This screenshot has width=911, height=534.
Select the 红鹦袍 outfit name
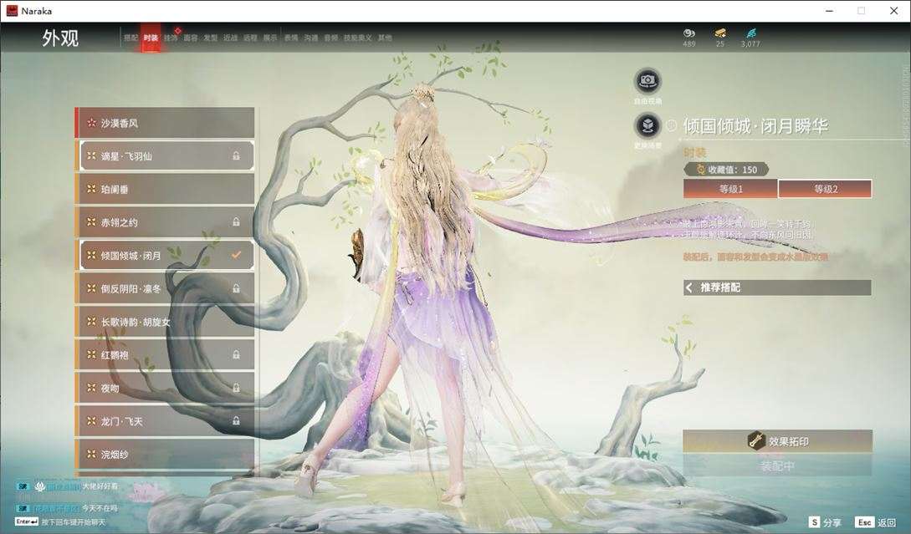[115, 354]
